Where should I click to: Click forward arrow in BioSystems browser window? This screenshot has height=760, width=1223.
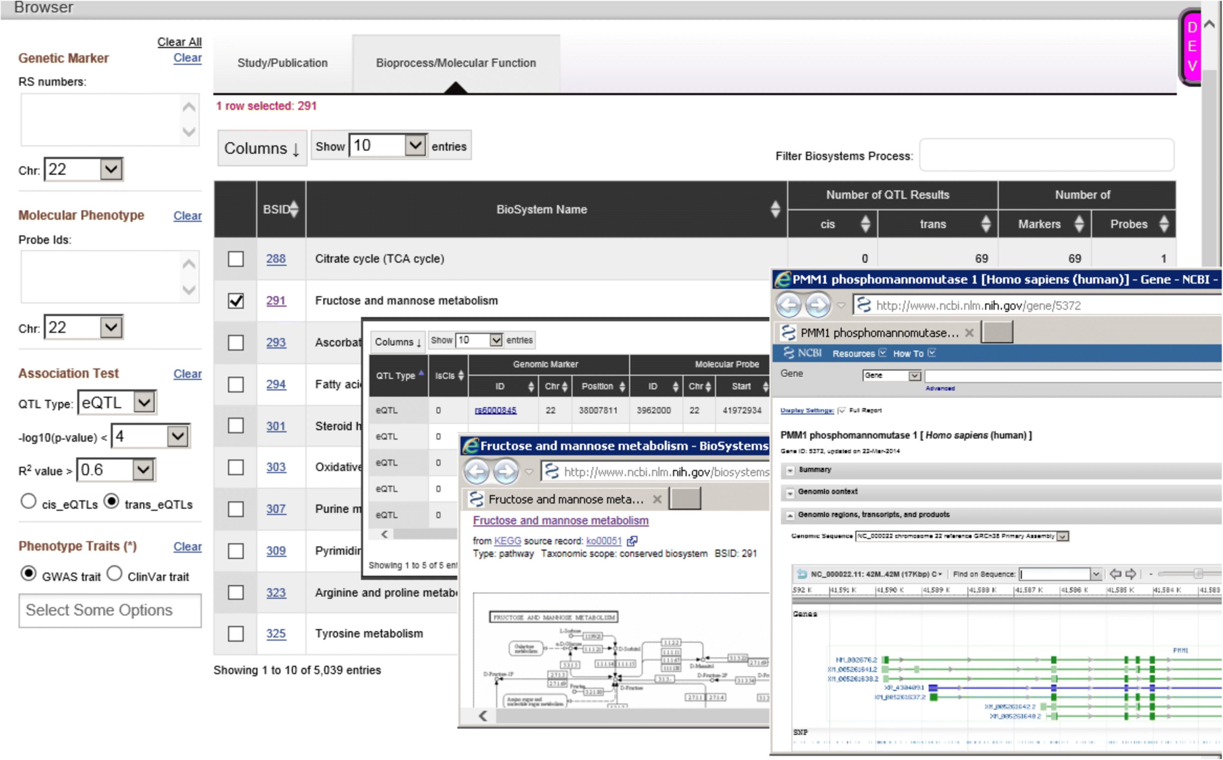[505, 472]
